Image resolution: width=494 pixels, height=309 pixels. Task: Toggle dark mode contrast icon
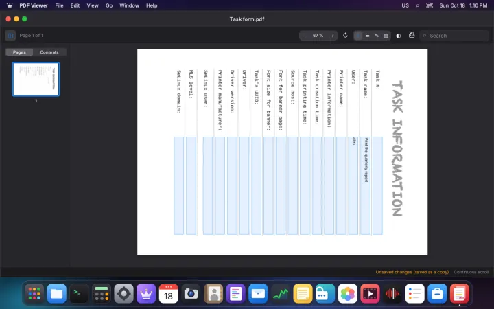pos(399,36)
